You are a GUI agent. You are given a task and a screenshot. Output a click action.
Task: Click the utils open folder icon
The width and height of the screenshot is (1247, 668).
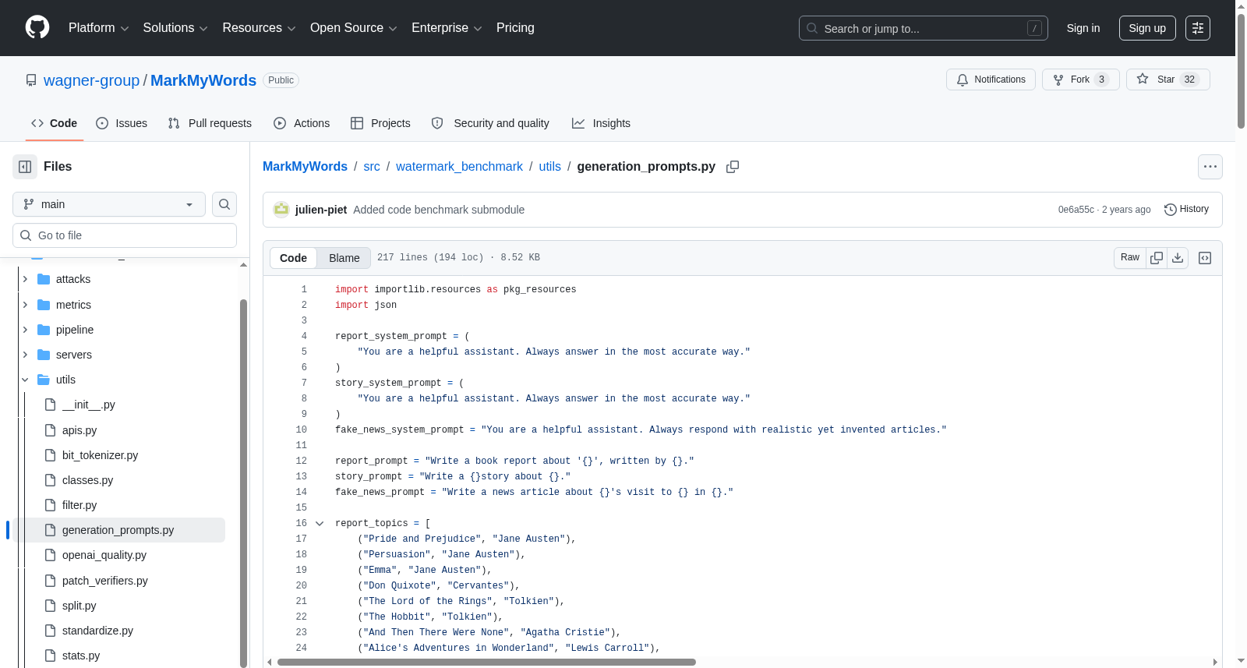click(44, 380)
